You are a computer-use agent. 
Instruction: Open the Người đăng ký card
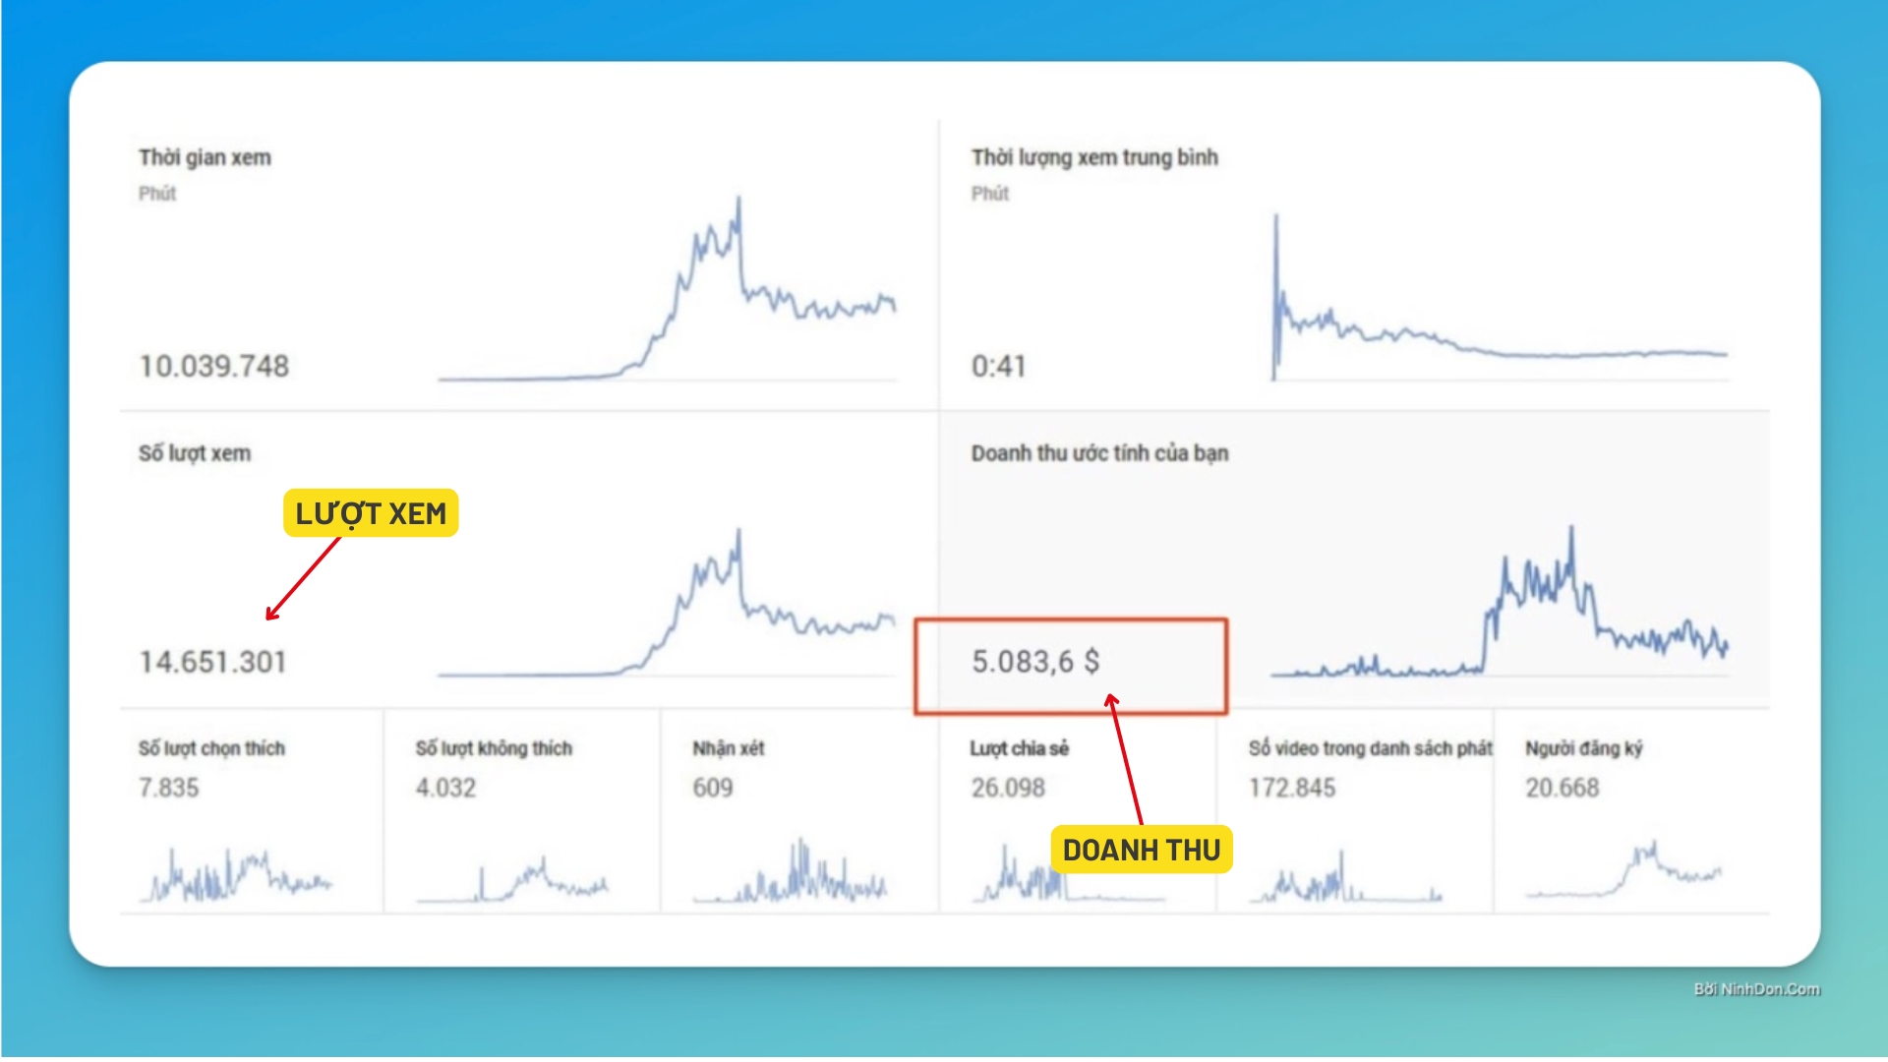1583,748
